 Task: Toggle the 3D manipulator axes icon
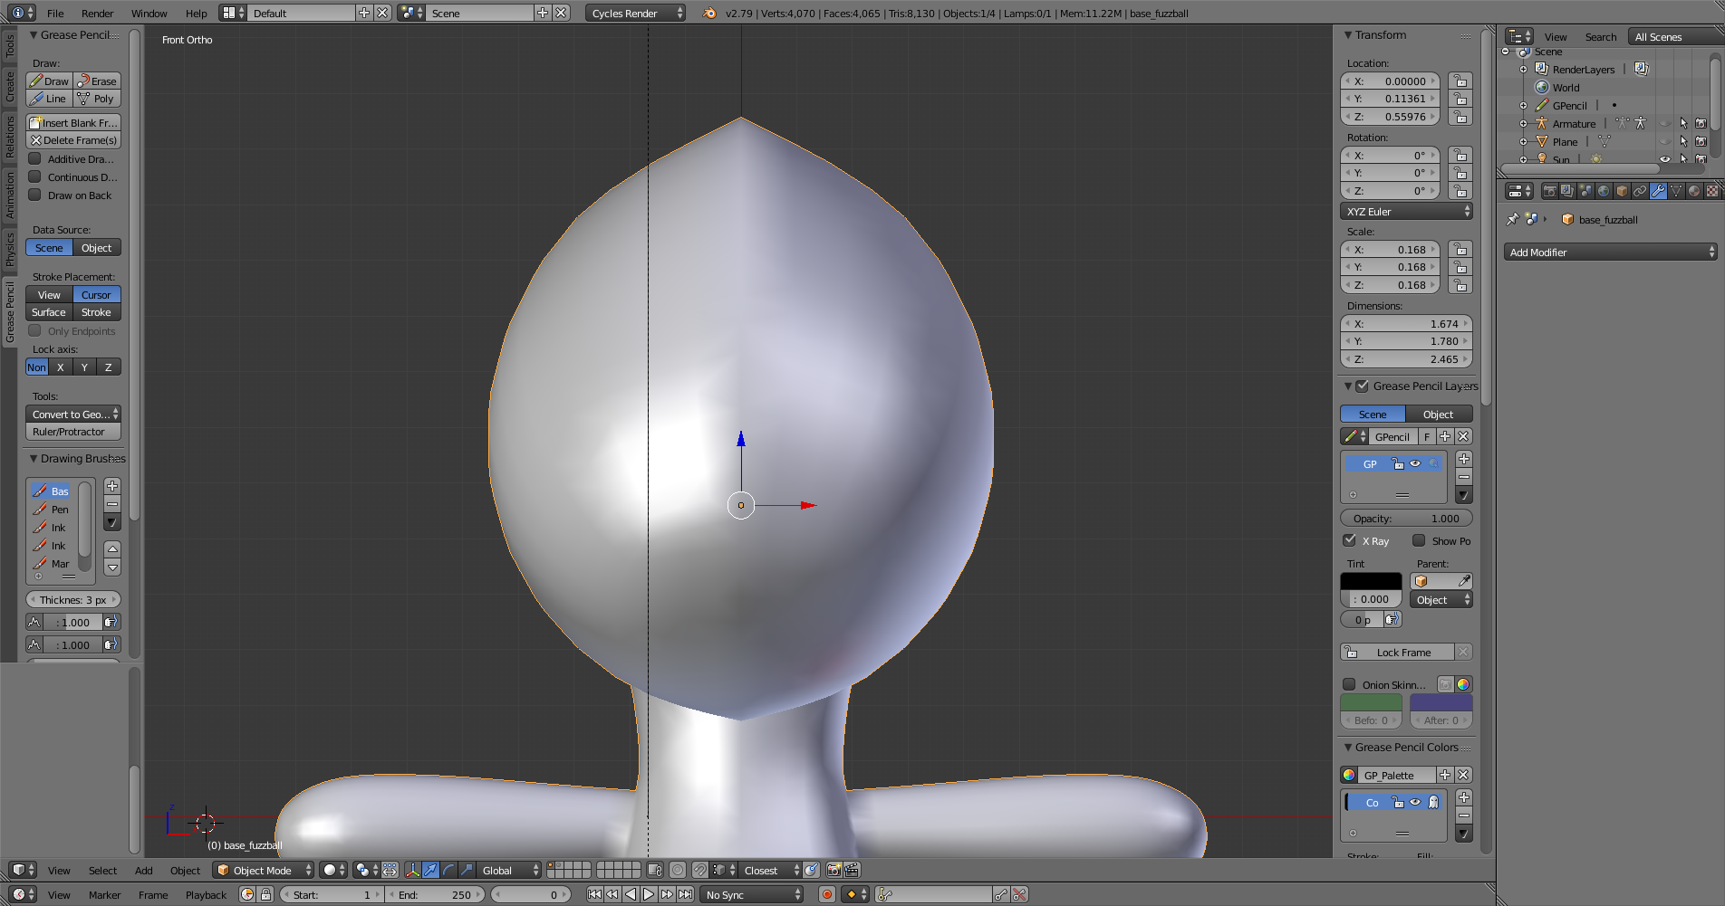(x=413, y=870)
